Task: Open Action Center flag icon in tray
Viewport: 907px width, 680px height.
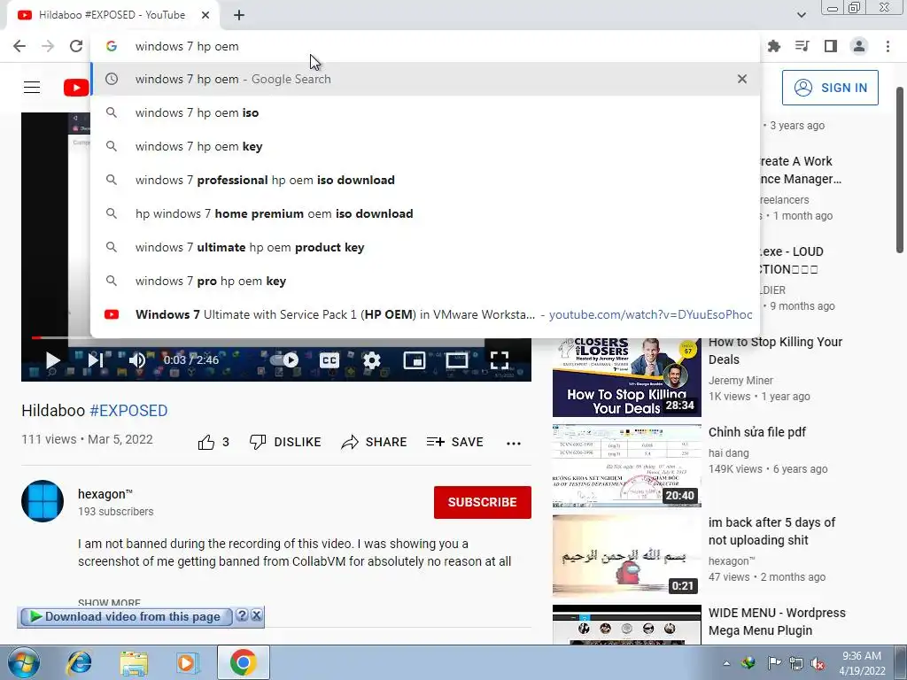Action: tap(774, 663)
